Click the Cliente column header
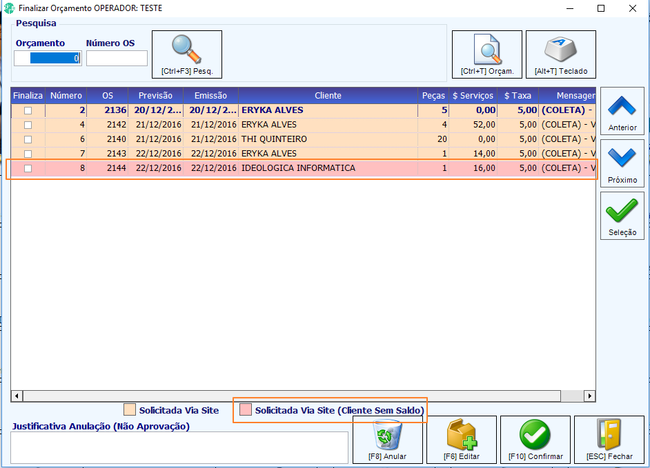This screenshot has width=650, height=468. 328,96
